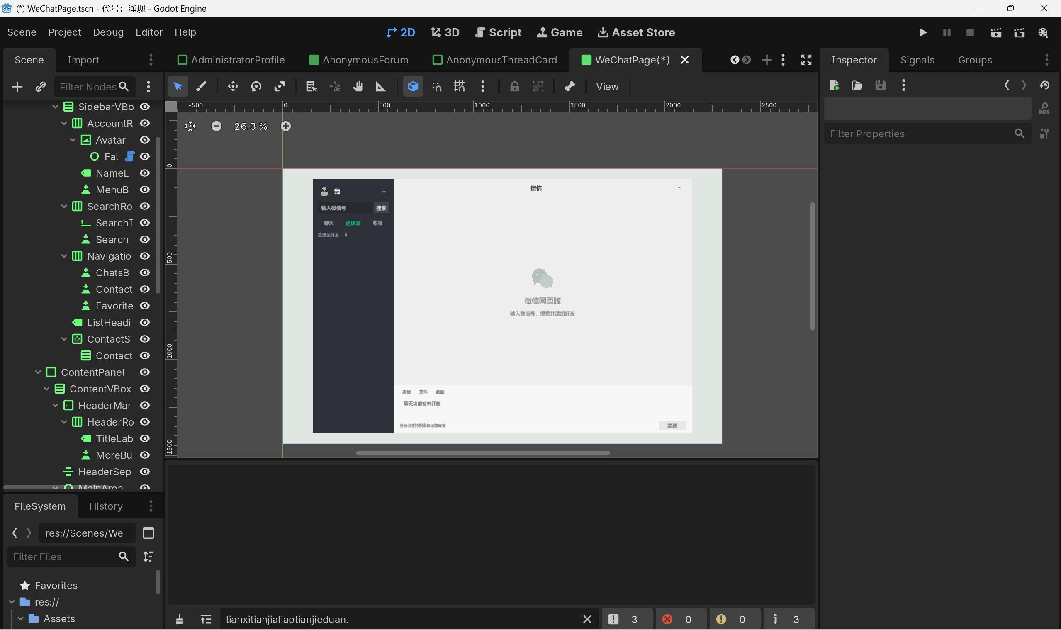The image size is (1061, 630).
Task: Select the Scale Mode tool
Action: [280, 87]
